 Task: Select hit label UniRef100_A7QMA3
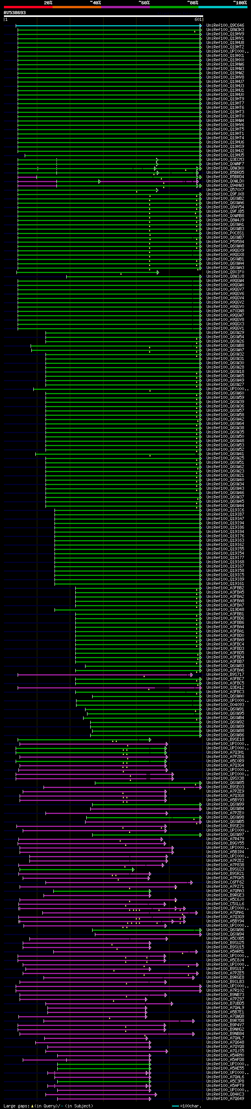(x=225, y=891)
